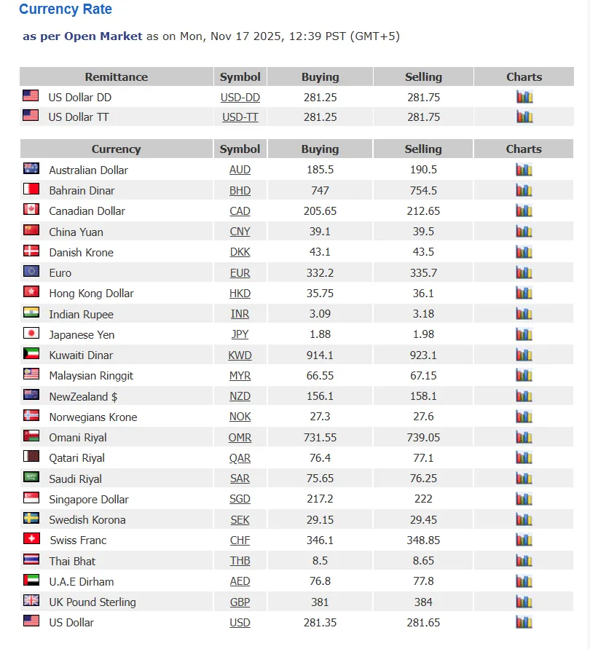This screenshot has width=590, height=649.
Task: Click the Currency Rate heading
Action: pos(66,9)
